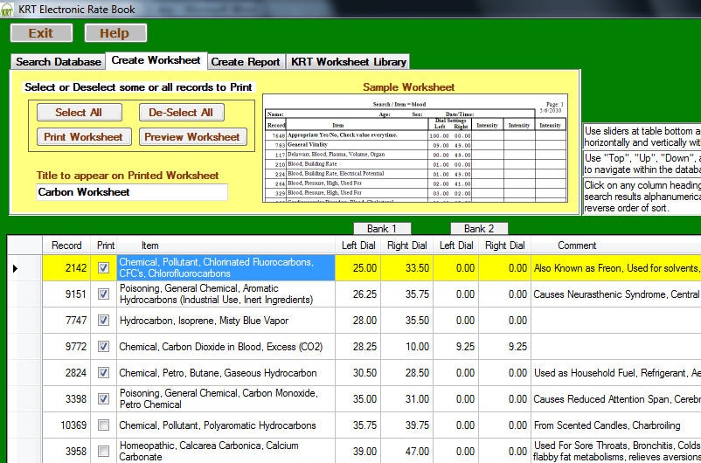Switch to Search Database tab
This screenshot has height=463, width=701.
click(x=58, y=62)
